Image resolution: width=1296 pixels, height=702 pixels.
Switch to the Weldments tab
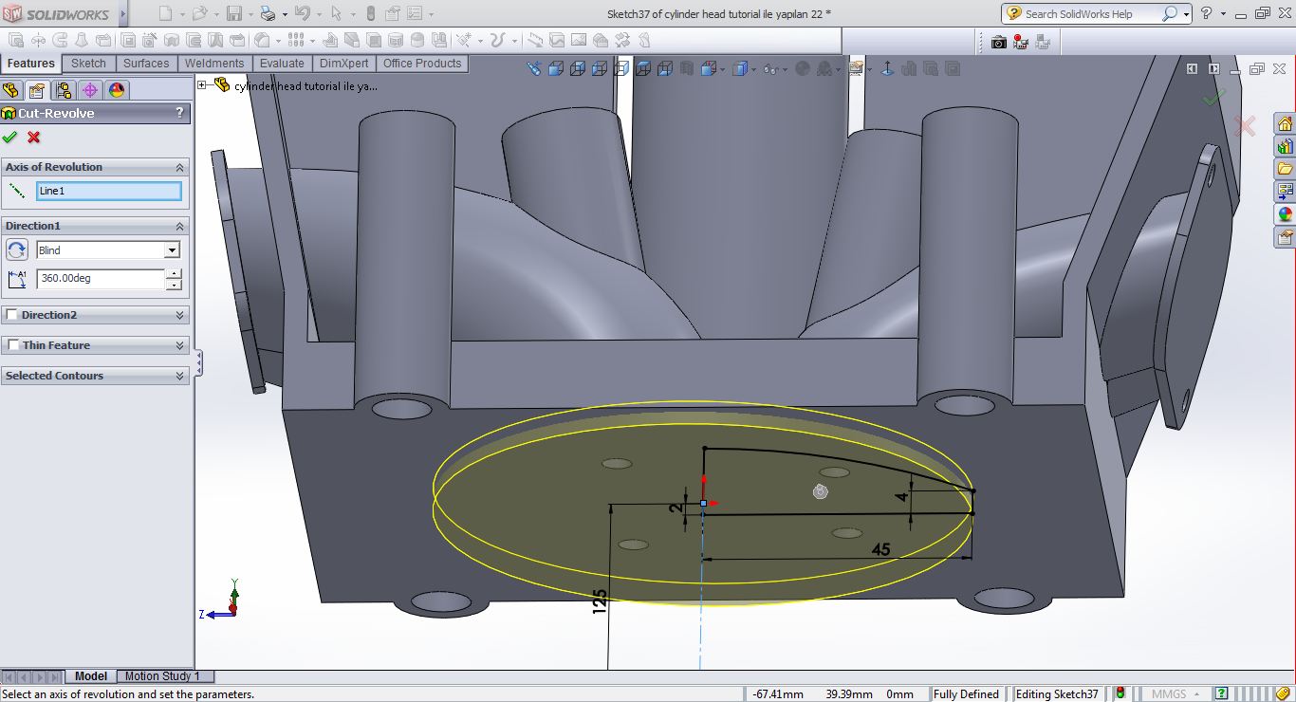click(x=213, y=64)
